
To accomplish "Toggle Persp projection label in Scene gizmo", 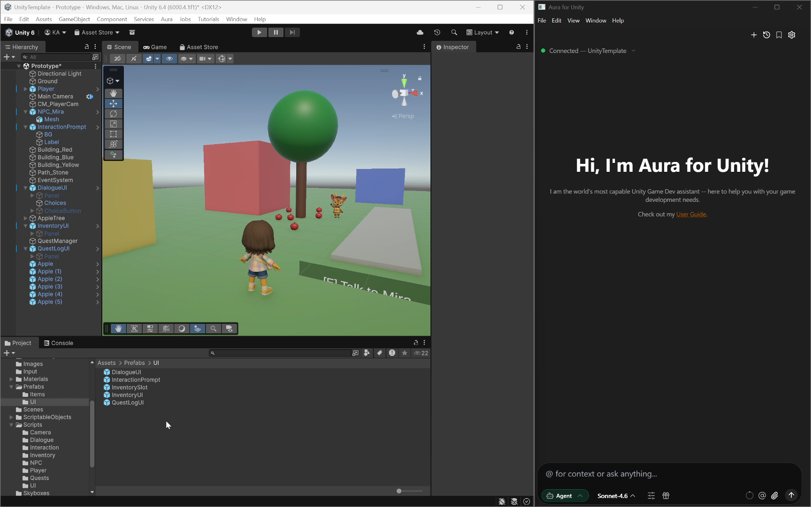I will pos(403,116).
